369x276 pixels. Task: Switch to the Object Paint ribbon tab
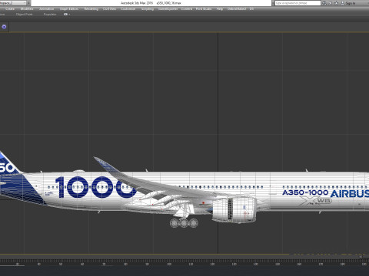coord(24,15)
